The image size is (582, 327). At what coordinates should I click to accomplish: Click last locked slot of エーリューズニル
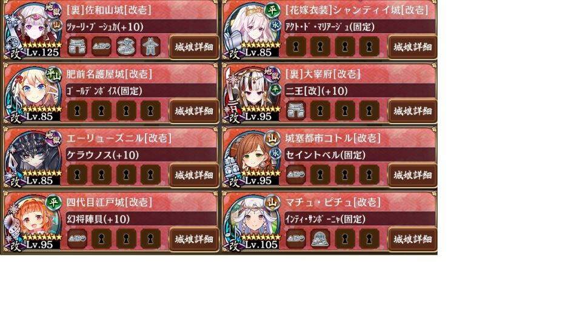click(150, 174)
